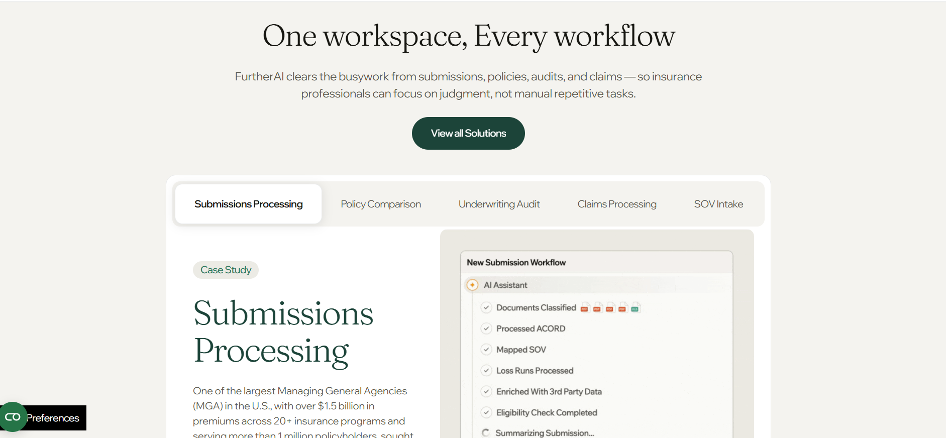Click the "Summarizing Submission..." text
The image size is (946, 438).
tap(545, 433)
